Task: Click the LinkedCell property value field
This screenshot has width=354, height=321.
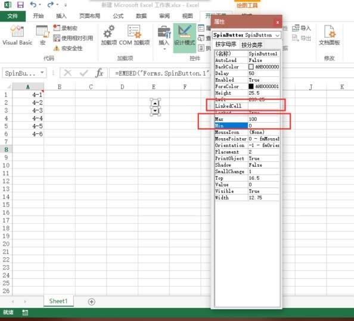Action: point(263,106)
